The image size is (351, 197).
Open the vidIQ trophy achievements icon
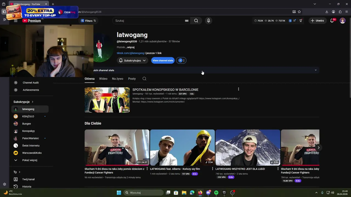pos(301,21)
